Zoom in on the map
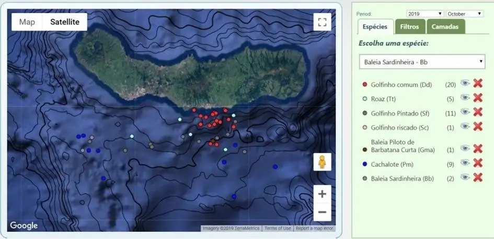Screen dimensions: 494x239 tap(322, 194)
